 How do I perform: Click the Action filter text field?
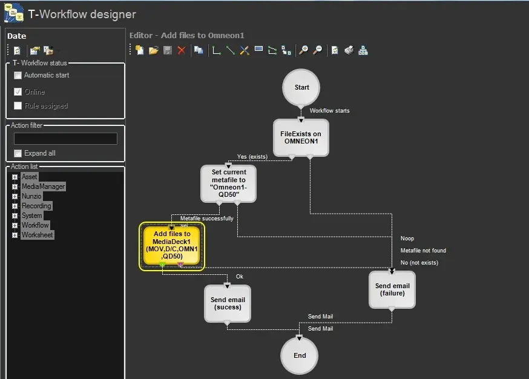coord(65,139)
